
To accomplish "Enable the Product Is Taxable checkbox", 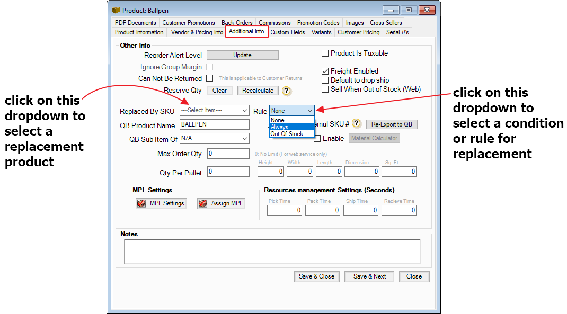I will (x=325, y=53).
